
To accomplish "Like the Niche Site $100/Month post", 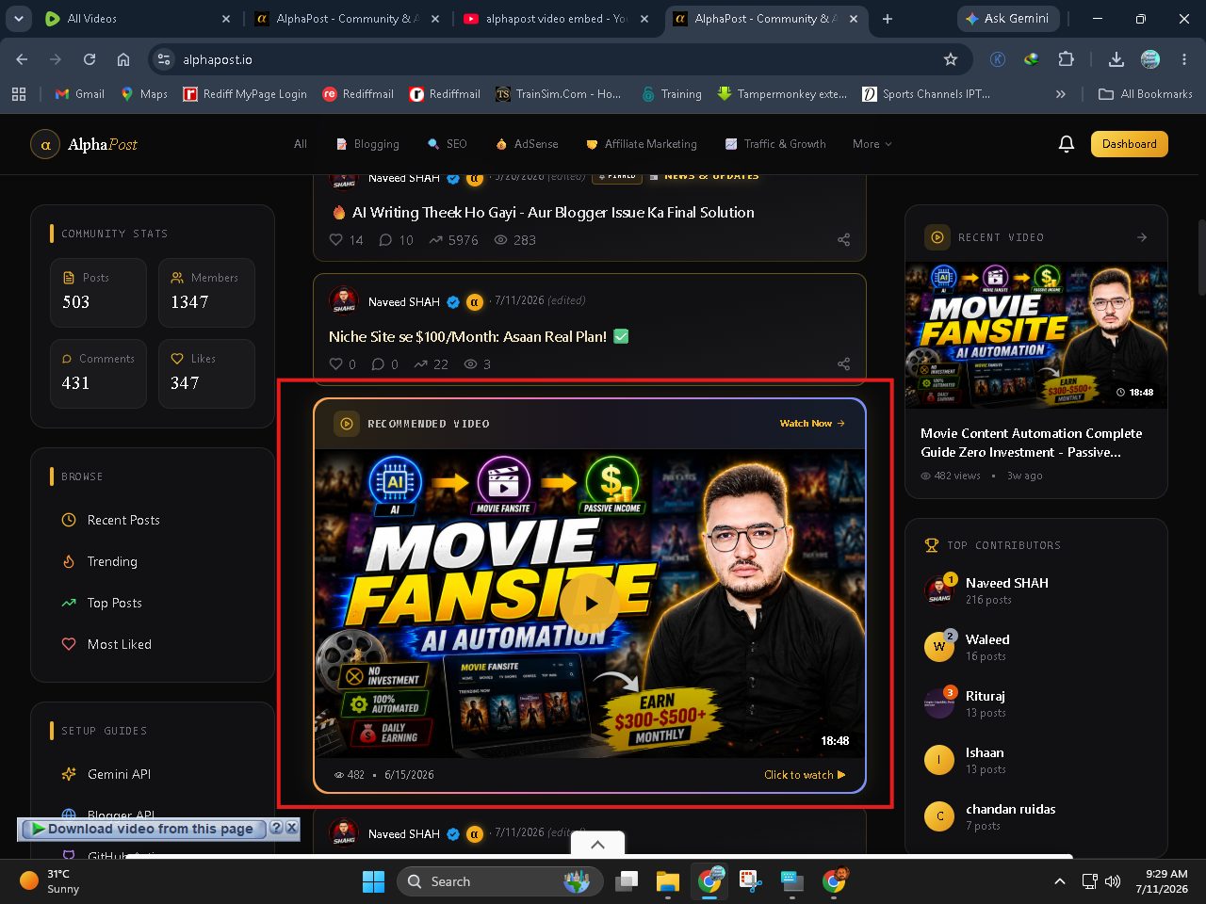I will pyautogui.click(x=335, y=364).
